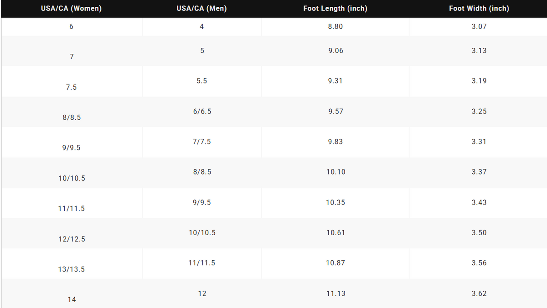Select foot length 9.57 value
This screenshot has width=547, height=308.
pyautogui.click(x=335, y=111)
